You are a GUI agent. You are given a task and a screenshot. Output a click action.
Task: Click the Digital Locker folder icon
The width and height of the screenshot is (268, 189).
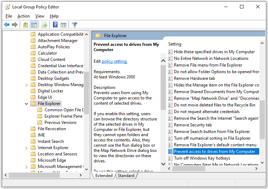pyautogui.click(x=33, y=91)
